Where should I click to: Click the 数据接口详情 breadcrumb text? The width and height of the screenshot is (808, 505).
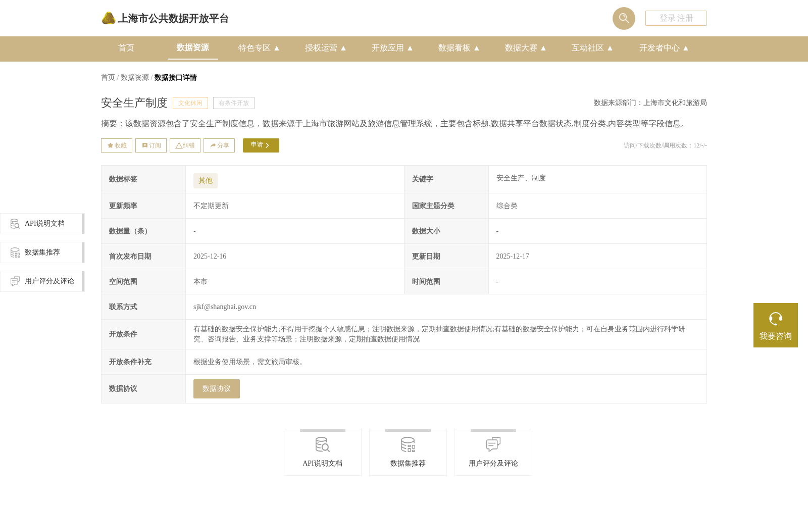pyautogui.click(x=176, y=78)
